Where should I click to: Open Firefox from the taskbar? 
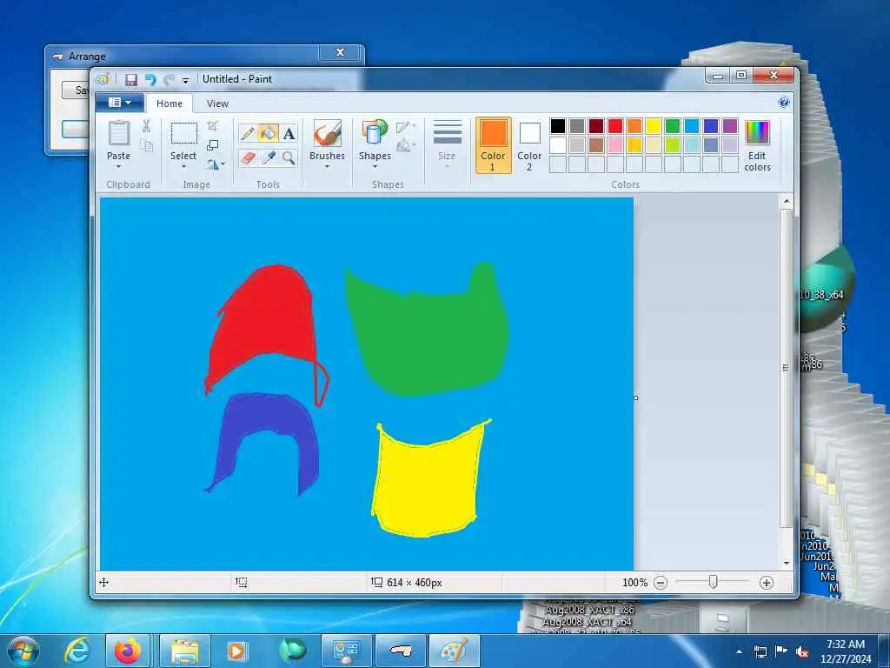coord(128,651)
